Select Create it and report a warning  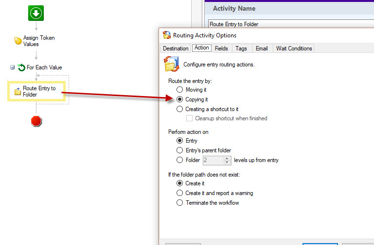pyautogui.click(x=179, y=193)
